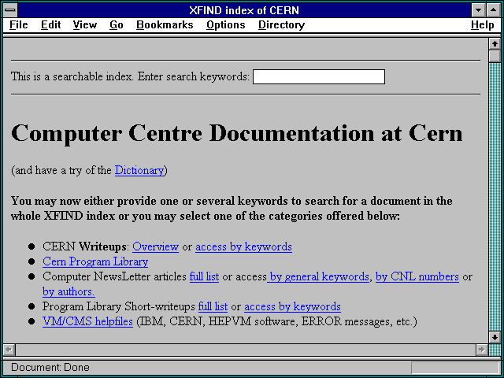Click the search keywords input field

click(318, 76)
